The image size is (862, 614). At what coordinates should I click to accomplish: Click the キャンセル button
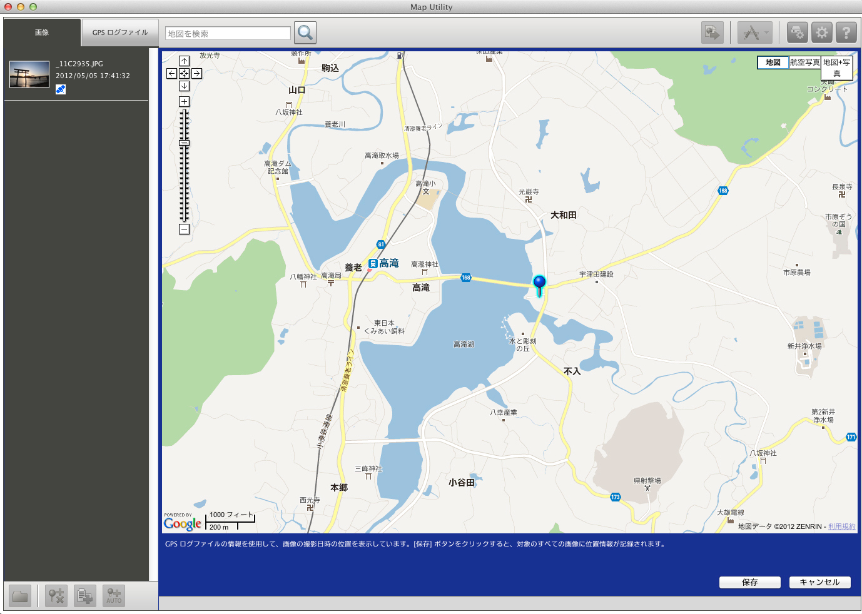(819, 582)
